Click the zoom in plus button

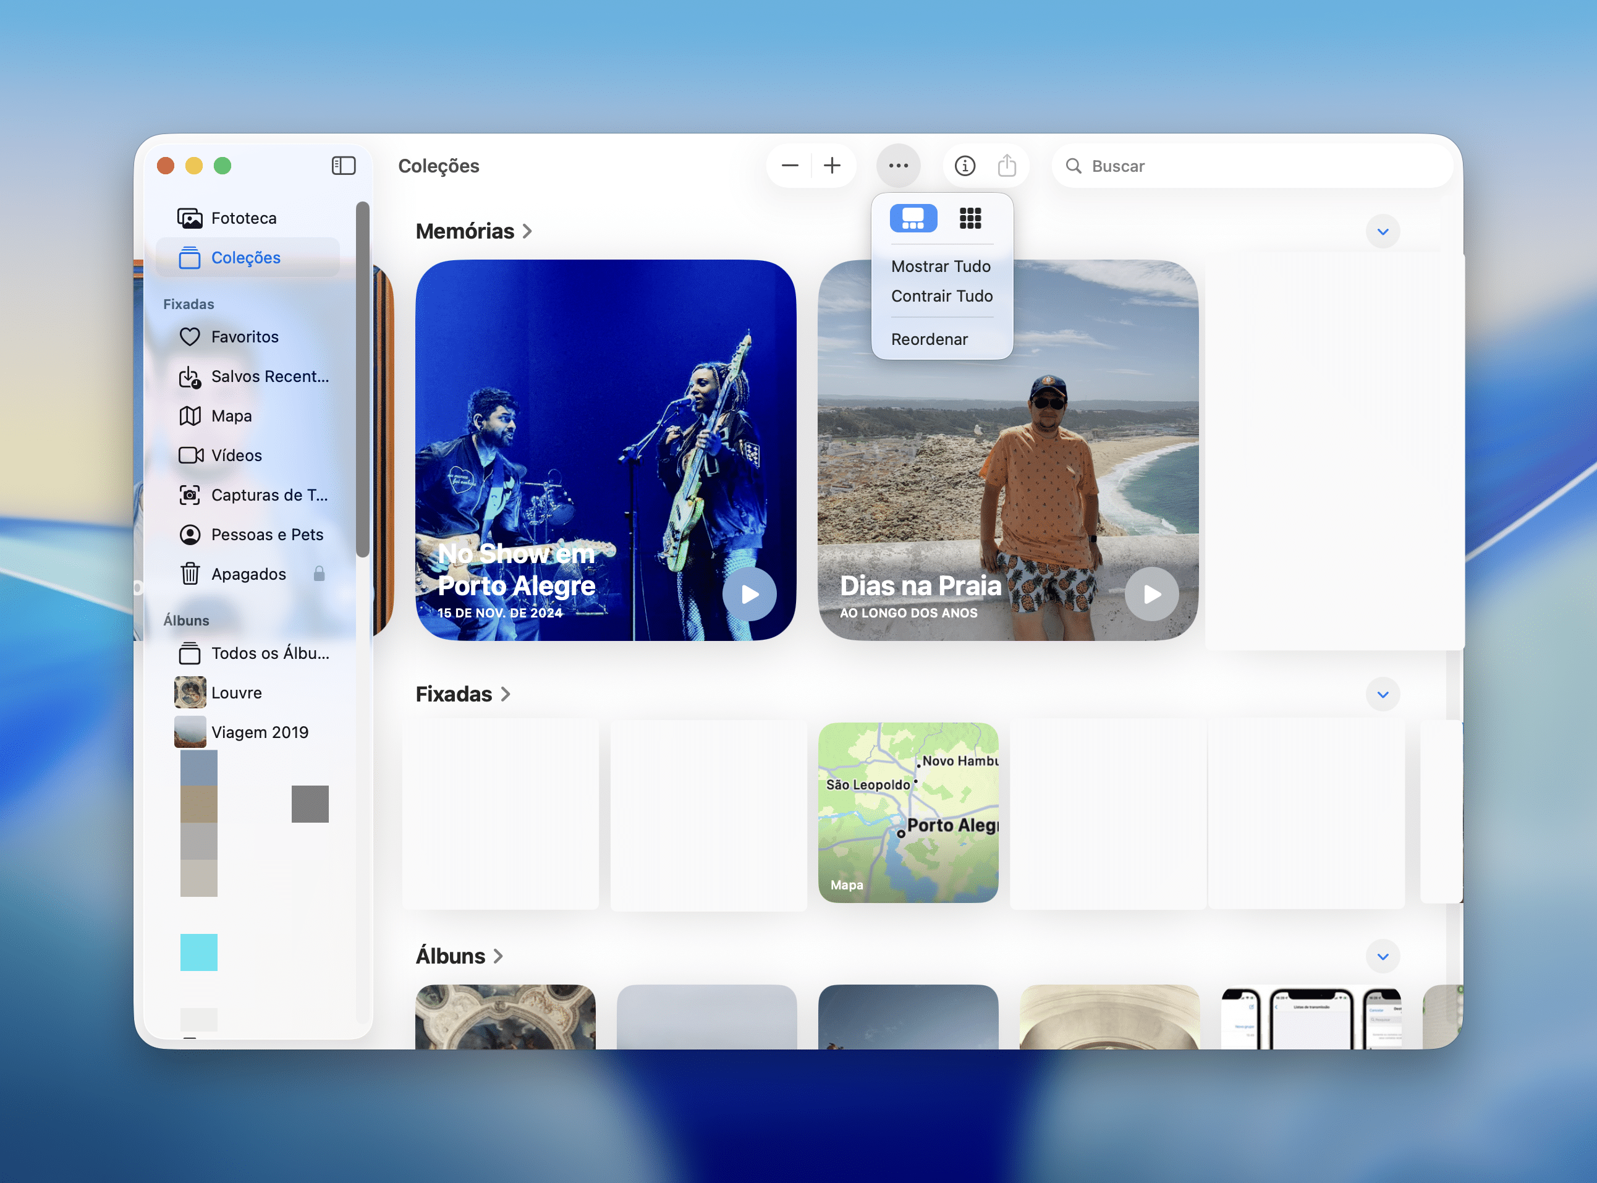click(831, 166)
